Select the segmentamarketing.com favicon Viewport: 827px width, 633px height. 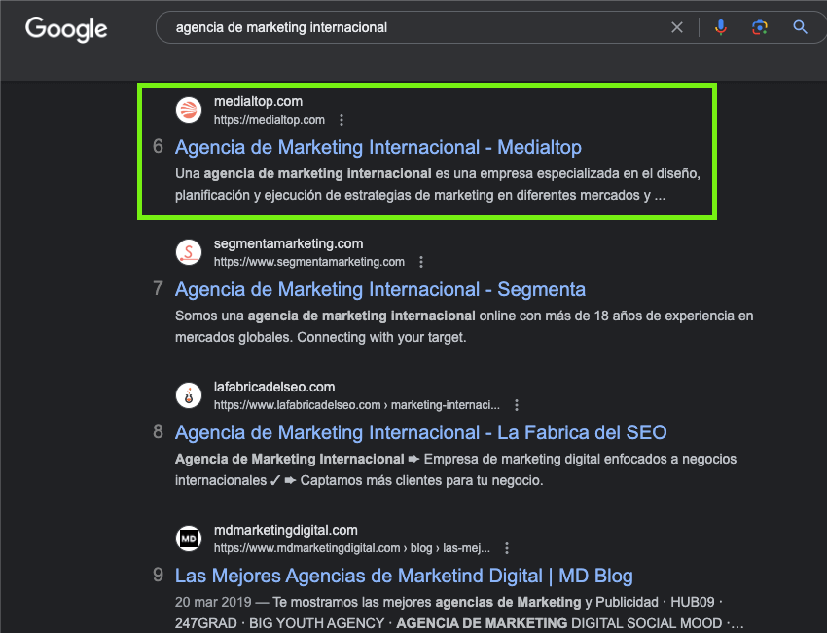tap(188, 251)
